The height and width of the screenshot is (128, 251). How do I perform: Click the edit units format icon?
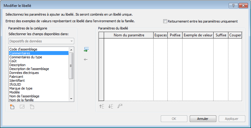coord(120,106)
